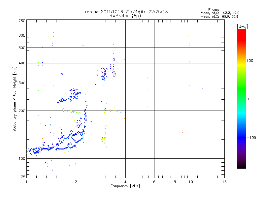This screenshot has height=198, width=264.
Task: Click the '400' height axis tick label
Action: (x=22, y=63)
